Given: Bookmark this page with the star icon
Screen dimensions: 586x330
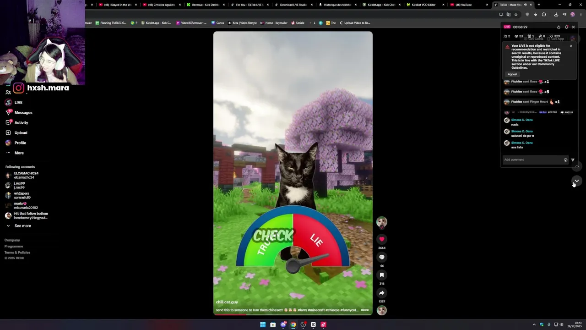Looking at the screenshot, I should (516, 14).
